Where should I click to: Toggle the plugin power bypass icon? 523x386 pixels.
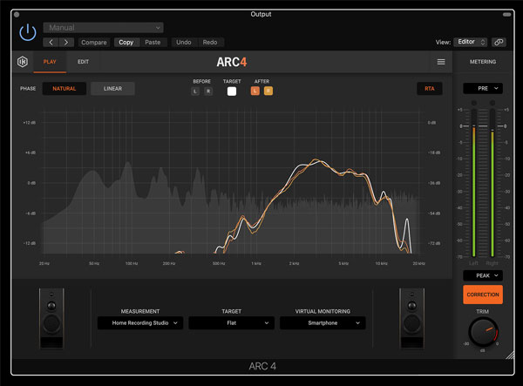[x=28, y=32]
